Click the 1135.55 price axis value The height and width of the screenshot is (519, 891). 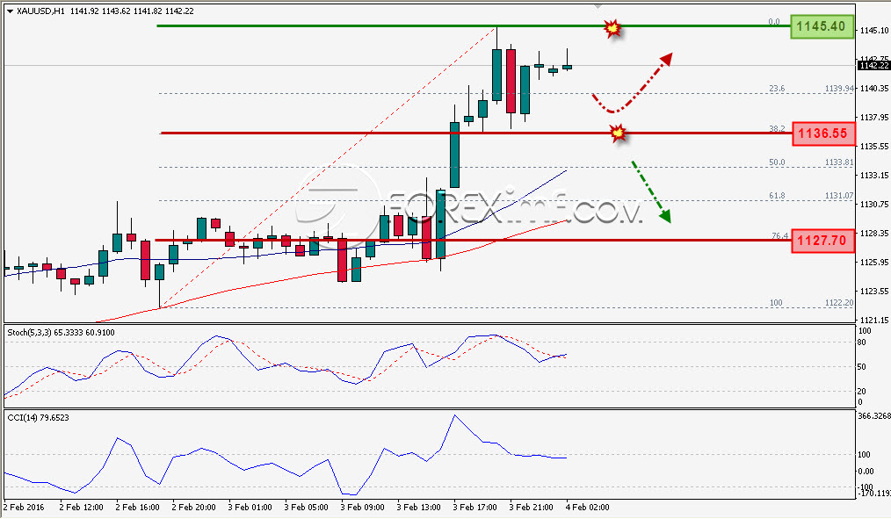(874, 147)
